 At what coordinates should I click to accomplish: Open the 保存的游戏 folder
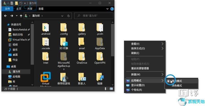[64, 78]
